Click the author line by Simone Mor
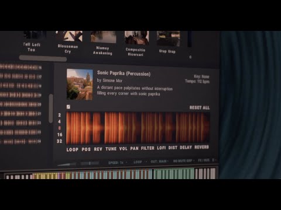Image resolution: width=281 pixels, height=210 pixels. 109,80
